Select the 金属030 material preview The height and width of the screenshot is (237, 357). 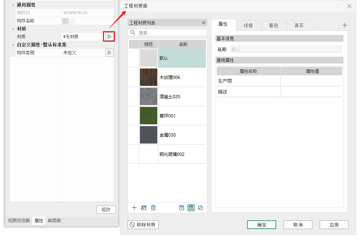[149, 135]
